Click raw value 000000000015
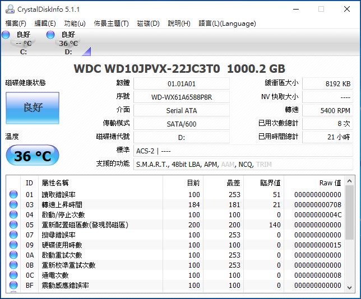 point(318,245)
